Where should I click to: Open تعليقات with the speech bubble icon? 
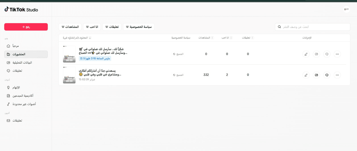(x=26, y=71)
